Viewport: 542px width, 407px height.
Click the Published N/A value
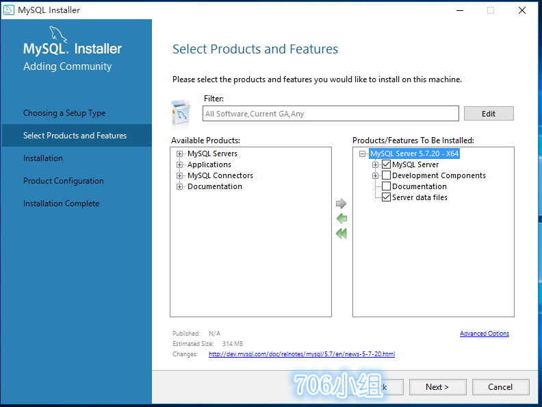pyautogui.click(x=214, y=334)
